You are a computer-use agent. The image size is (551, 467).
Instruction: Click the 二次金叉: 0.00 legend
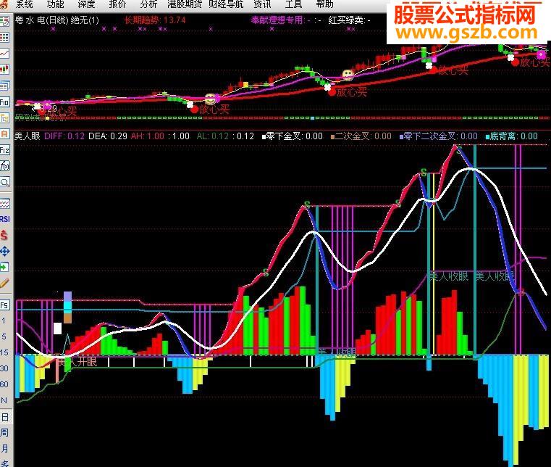(x=361, y=136)
